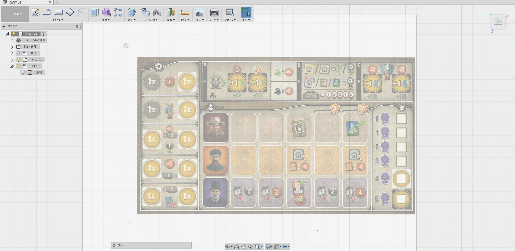This screenshot has width=515, height=251.
Task: Click the Zoom Window fit icon
Action: tap(257, 247)
